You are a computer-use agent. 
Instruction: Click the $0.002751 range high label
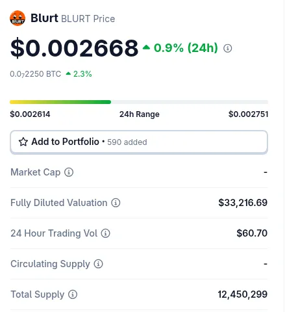[248, 114]
